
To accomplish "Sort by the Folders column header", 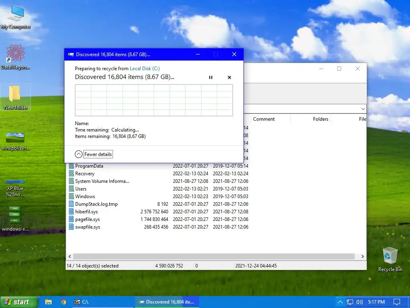I will (x=311, y=119).
